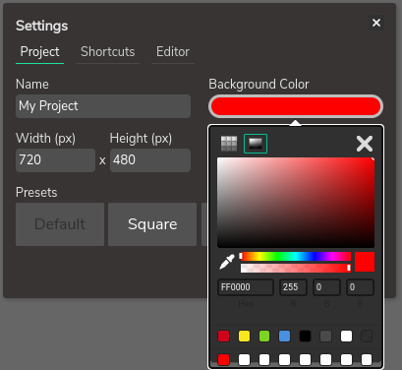Click the alpha transparency slider

point(296,268)
